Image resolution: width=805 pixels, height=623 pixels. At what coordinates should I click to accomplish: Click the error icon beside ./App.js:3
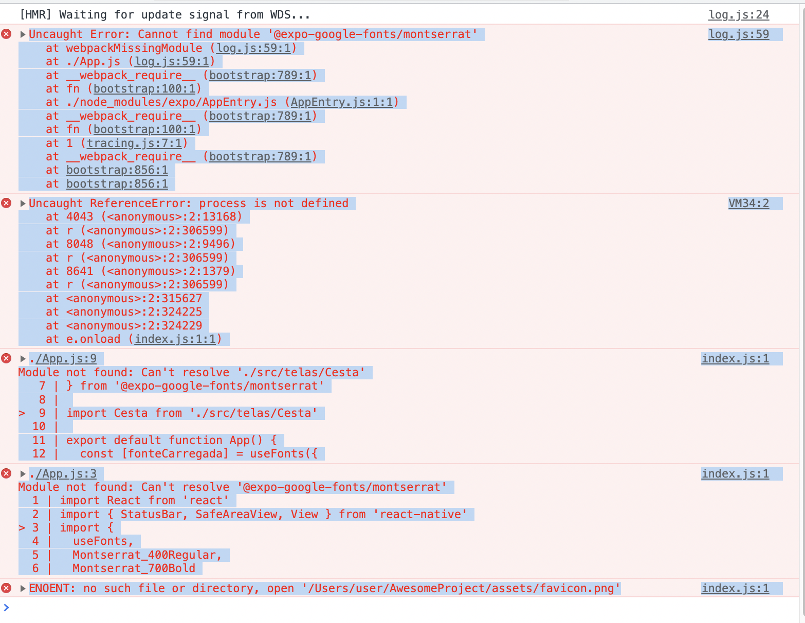coord(6,474)
